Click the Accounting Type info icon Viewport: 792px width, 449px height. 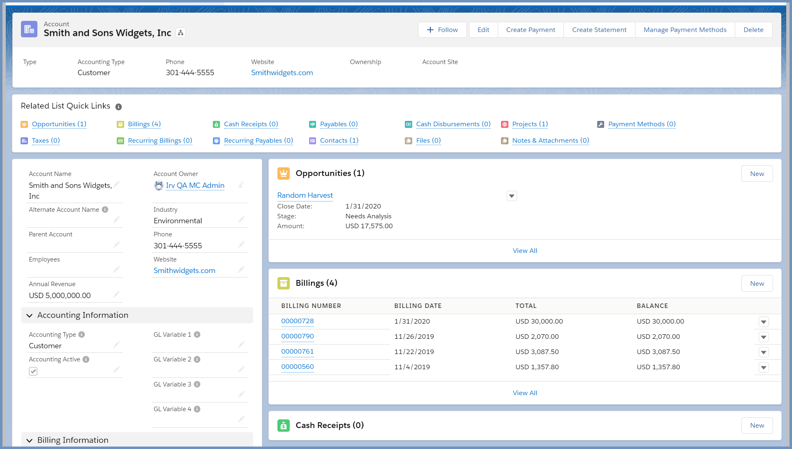click(82, 335)
